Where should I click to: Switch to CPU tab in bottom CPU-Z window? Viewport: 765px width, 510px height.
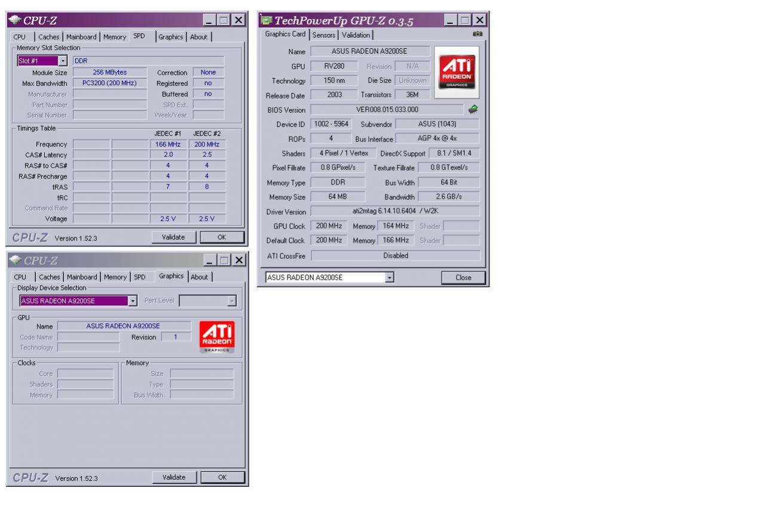tap(20, 277)
